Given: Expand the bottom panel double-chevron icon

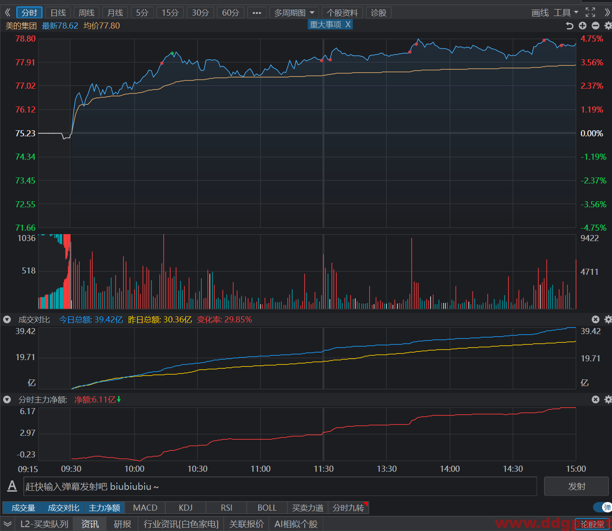Looking at the screenshot, I should pyautogui.click(x=7, y=524).
